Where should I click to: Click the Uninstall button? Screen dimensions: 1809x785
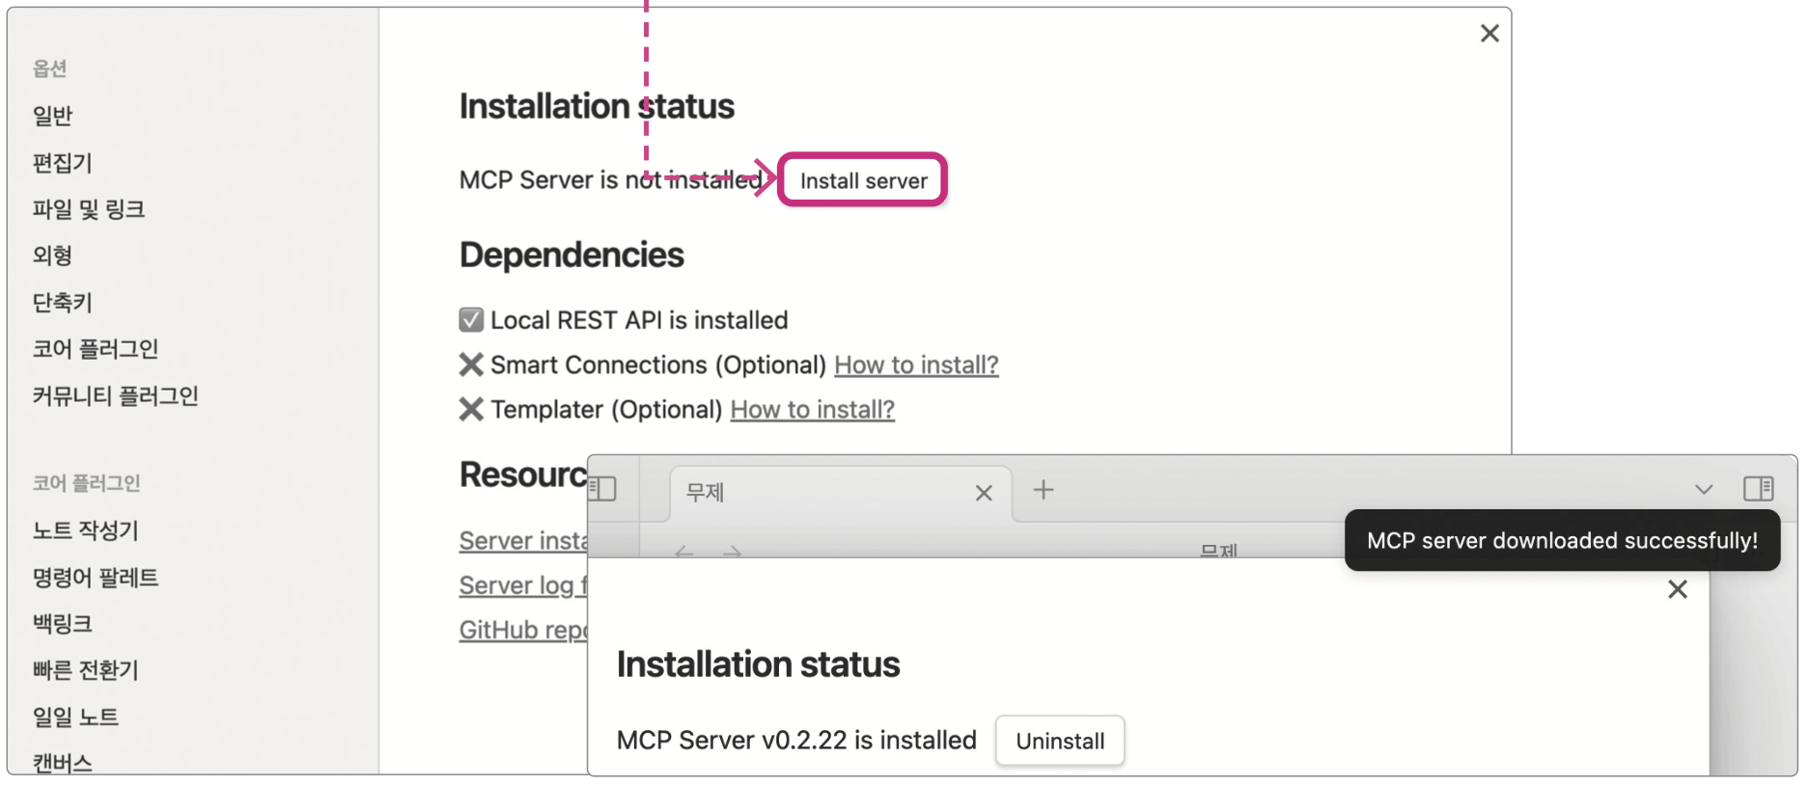pyautogui.click(x=1059, y=741)
